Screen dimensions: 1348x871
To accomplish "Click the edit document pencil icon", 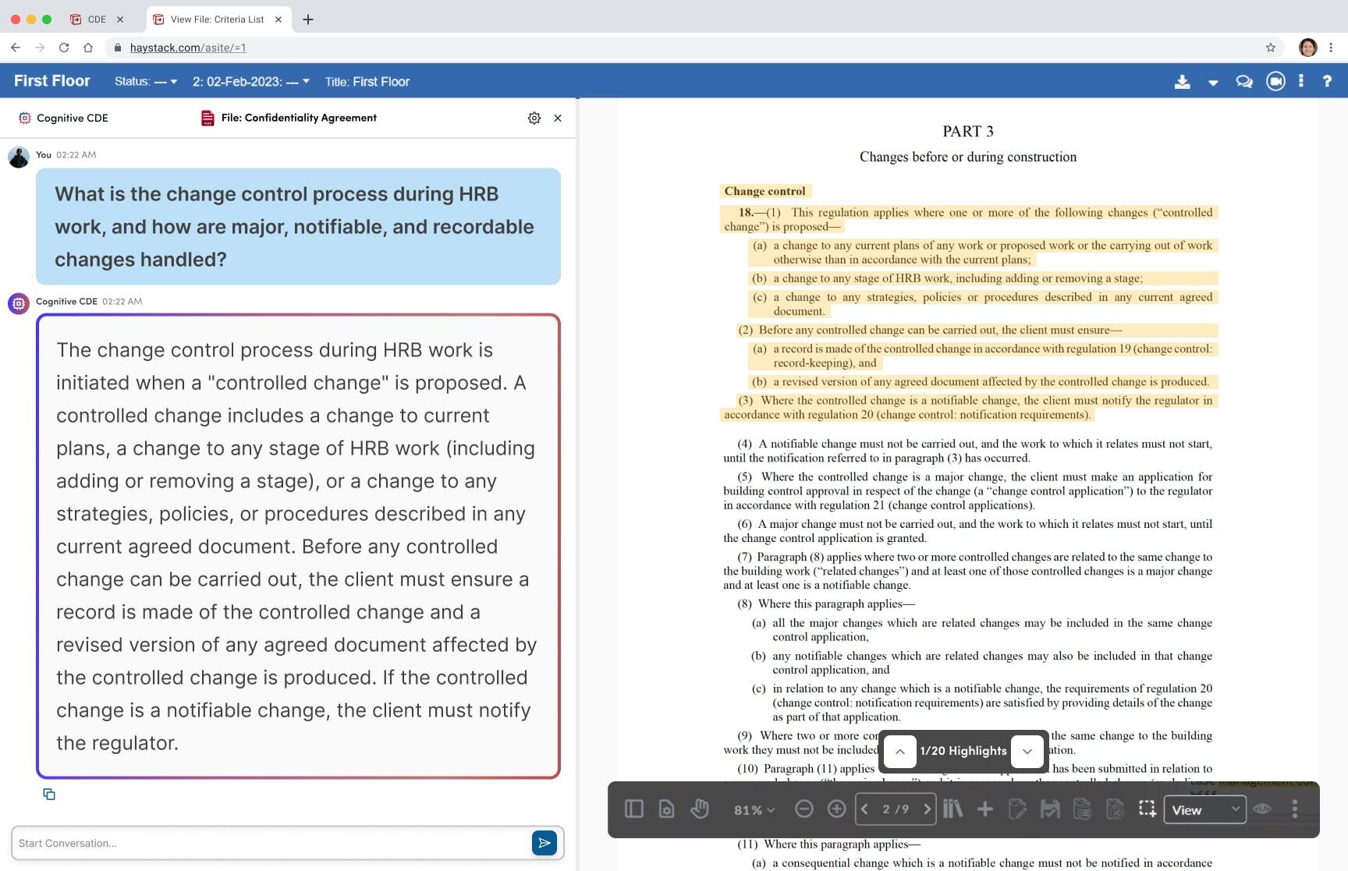I will coord(1017,809).
